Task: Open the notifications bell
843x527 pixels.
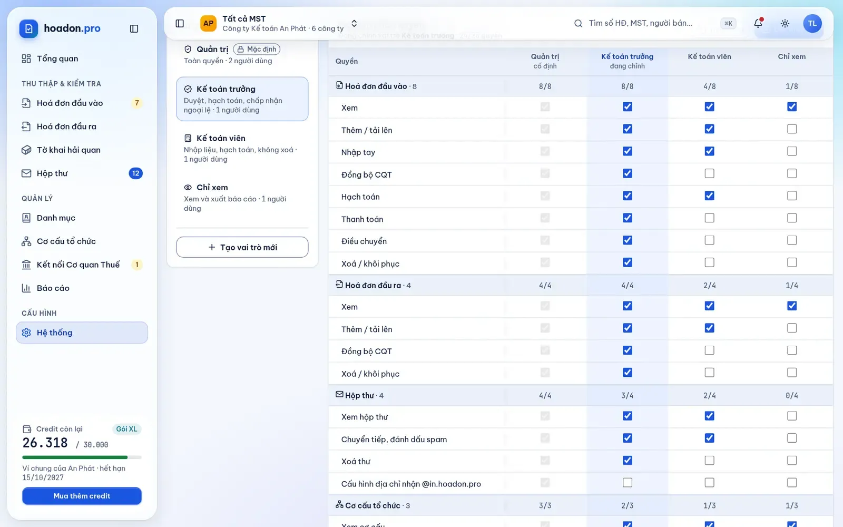Action: (758, 23)
